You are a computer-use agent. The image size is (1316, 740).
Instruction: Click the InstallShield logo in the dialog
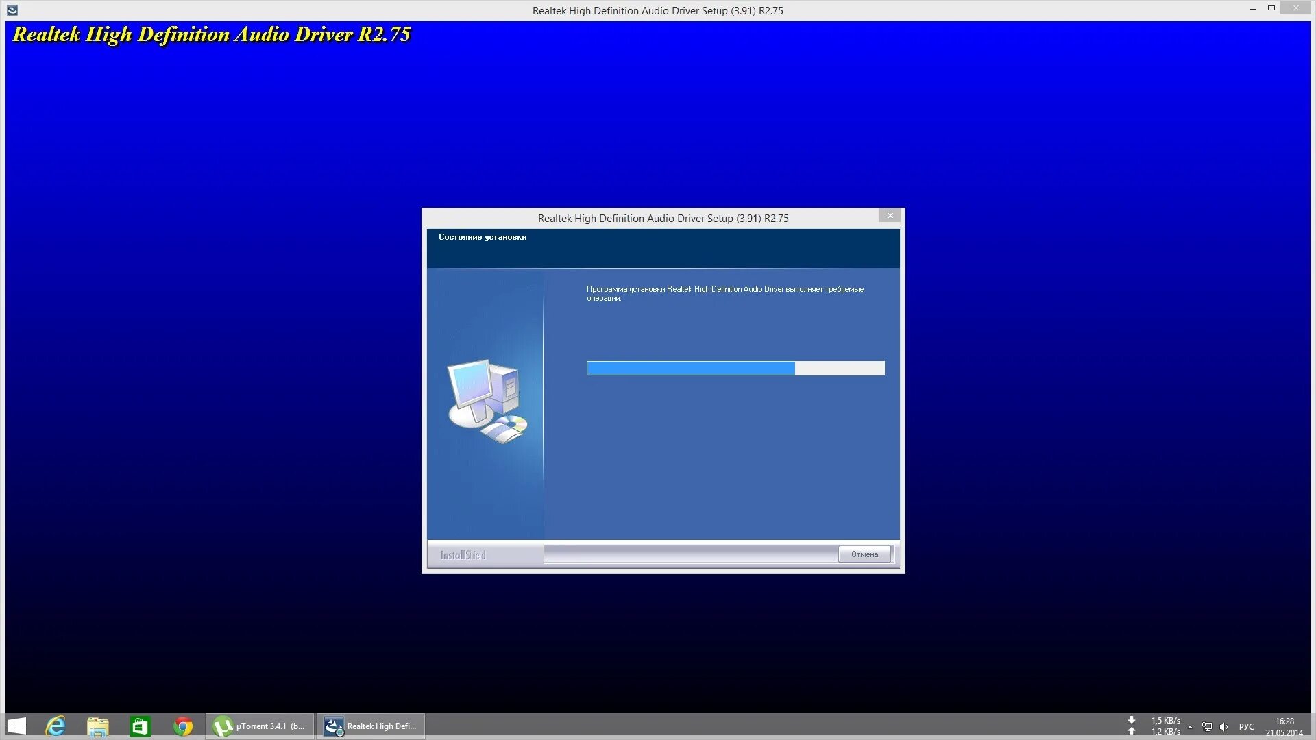463,555
